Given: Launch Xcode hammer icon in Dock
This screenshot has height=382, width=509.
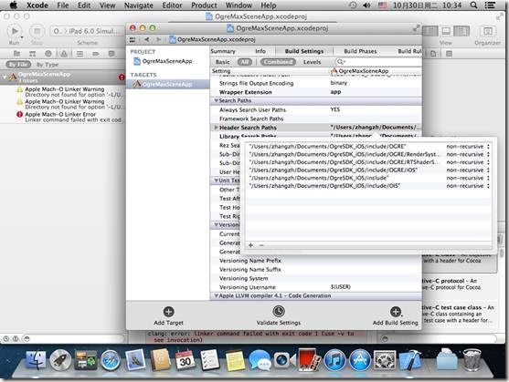Looking at the screenshot, I should 409,360.
